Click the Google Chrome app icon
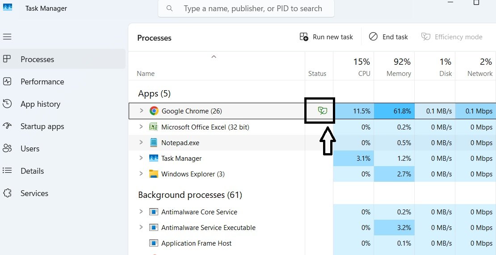The image size is (496, 255). [x=154, y=111]
